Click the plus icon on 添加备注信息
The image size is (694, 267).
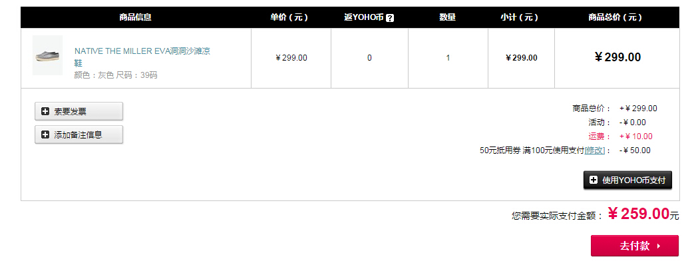(x=45, y=134)
